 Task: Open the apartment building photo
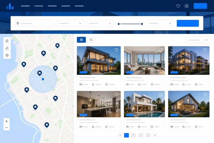[189, 60]
